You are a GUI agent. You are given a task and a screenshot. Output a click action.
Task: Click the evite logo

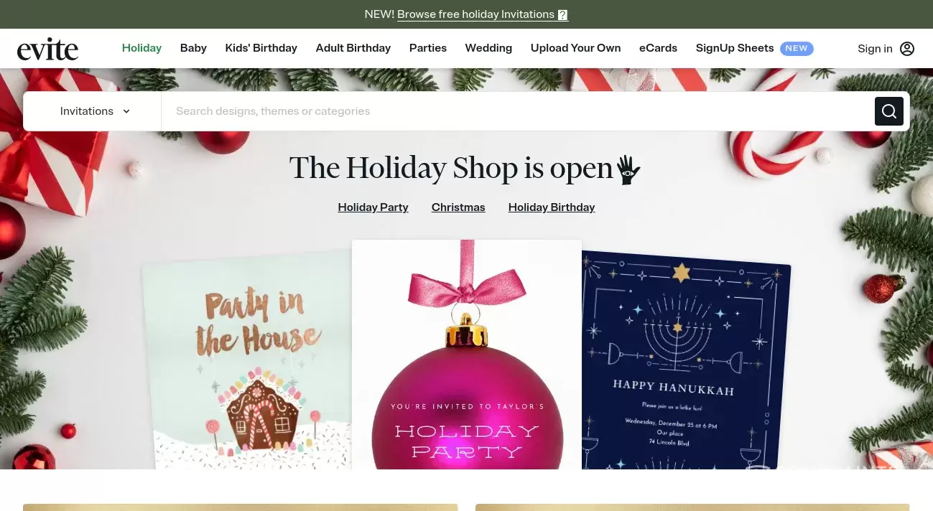pos(47,49)
